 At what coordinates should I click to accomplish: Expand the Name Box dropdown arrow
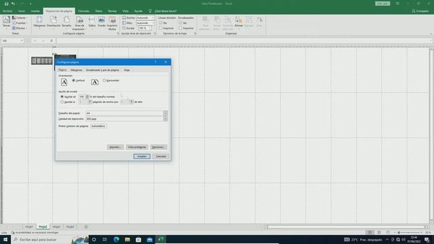pos(22,41)
